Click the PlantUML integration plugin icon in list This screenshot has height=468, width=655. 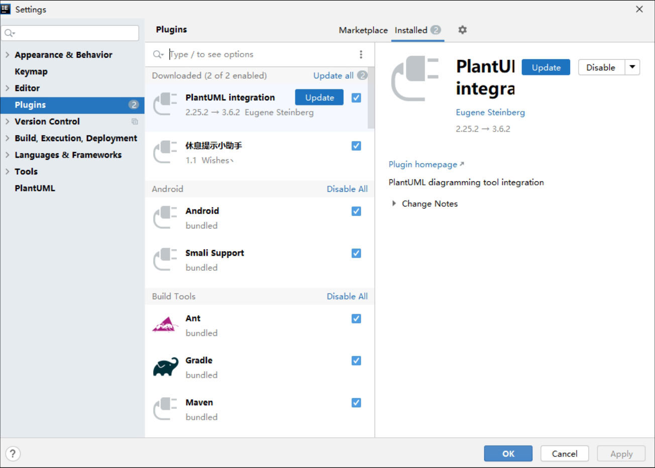(165, 104)
